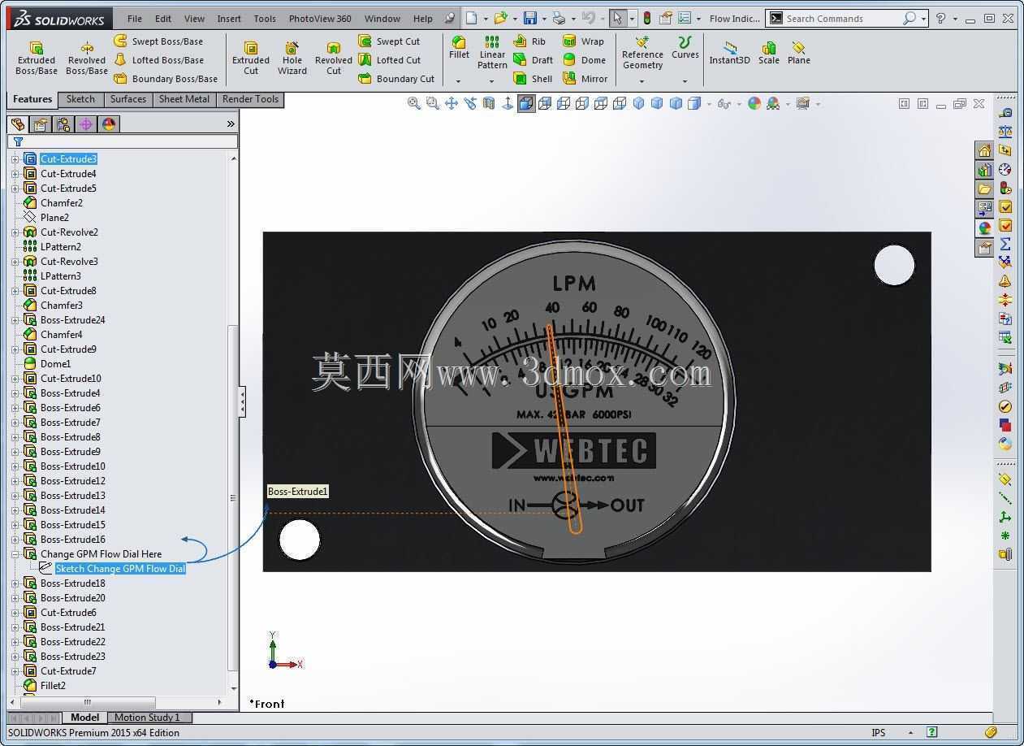The width and height of the screenshot is (1024, 746).
Task: Click the Save toolbar icon
Action: pyautogui.click(x=529, y=18)
